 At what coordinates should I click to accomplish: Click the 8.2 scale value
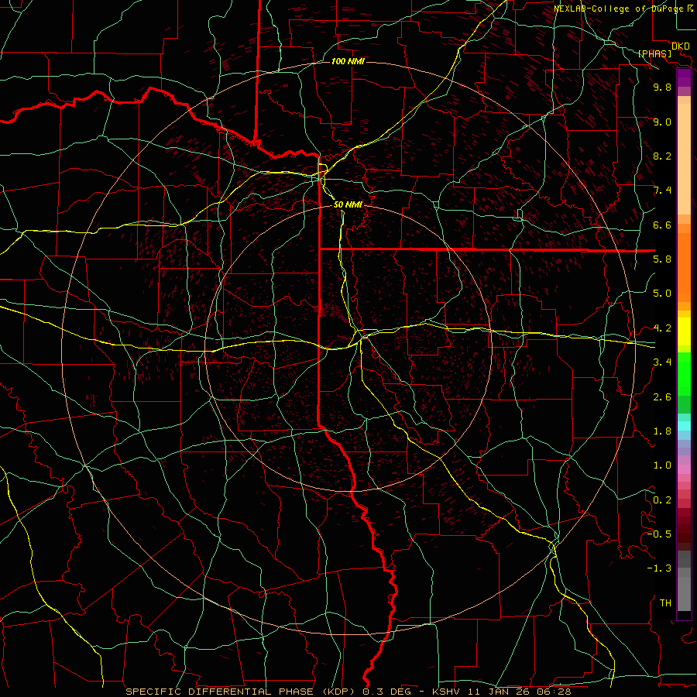coord(662,156)
